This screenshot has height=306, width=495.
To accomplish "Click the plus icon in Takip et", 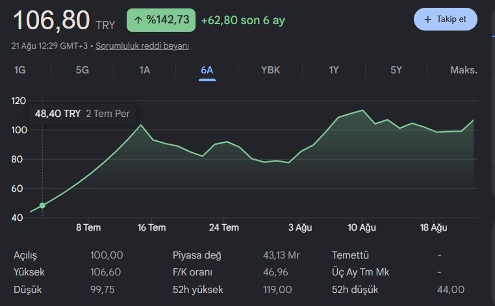I will tap(427, 19).
